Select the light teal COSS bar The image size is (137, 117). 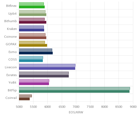point(31,58)
